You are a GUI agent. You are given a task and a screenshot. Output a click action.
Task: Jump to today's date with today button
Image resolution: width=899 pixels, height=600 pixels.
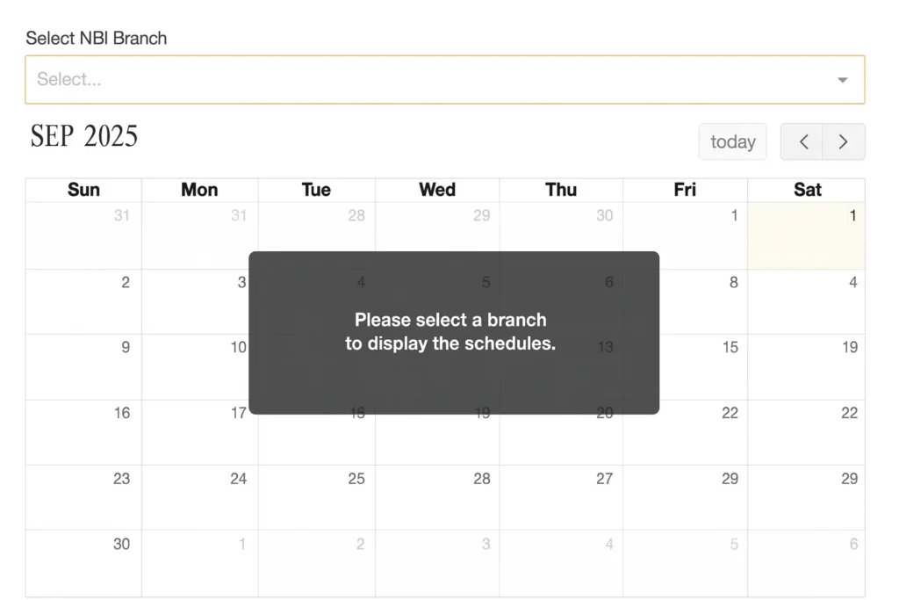pos(732,142)
